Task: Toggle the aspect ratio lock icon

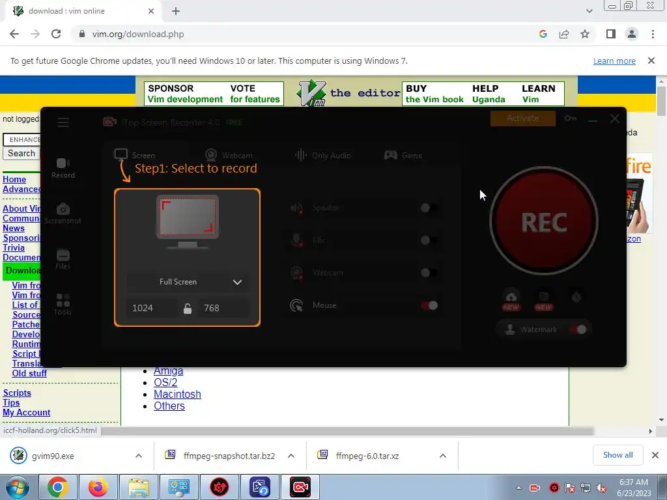Action: pyautogui.click(x=188, y=308)
